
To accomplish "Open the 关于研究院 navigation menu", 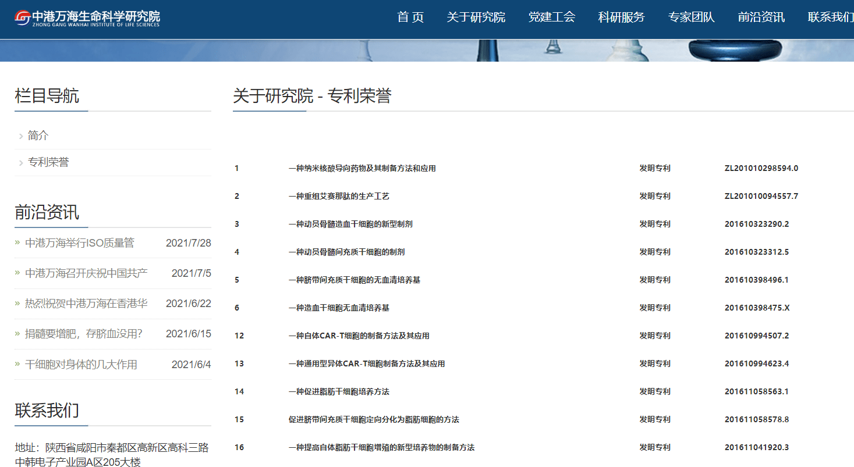I will (x=476, y=17).
